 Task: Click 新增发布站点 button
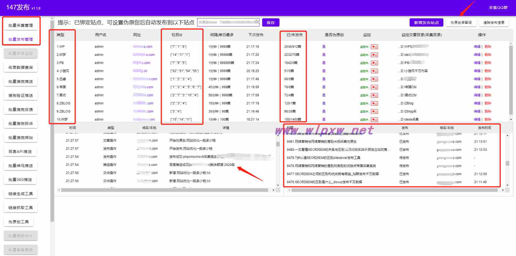point(426,23)
